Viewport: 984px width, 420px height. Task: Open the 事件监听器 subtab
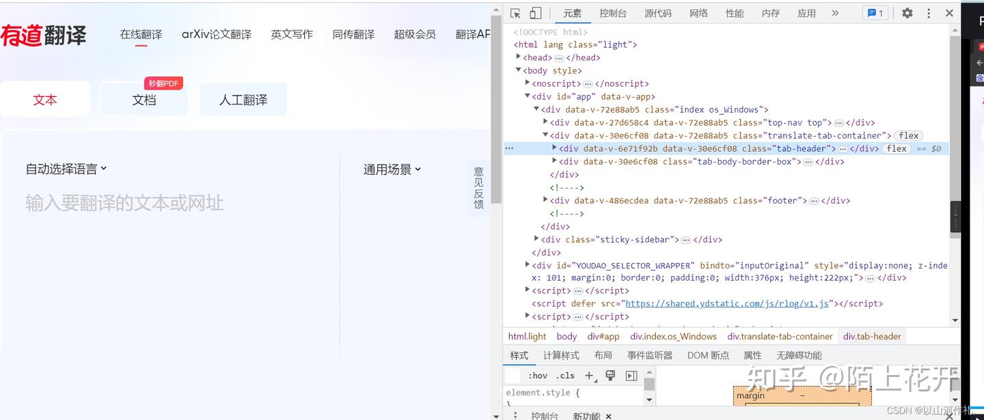point(650,355)
